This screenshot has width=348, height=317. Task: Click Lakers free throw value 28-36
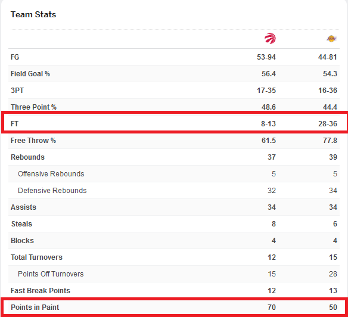pos(328,124)
